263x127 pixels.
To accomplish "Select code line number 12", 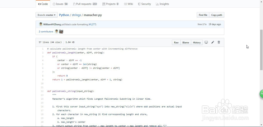I will (42, 91).
